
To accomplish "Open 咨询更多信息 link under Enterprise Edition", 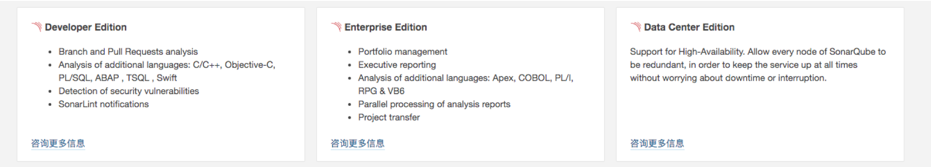I will [357, 143].
